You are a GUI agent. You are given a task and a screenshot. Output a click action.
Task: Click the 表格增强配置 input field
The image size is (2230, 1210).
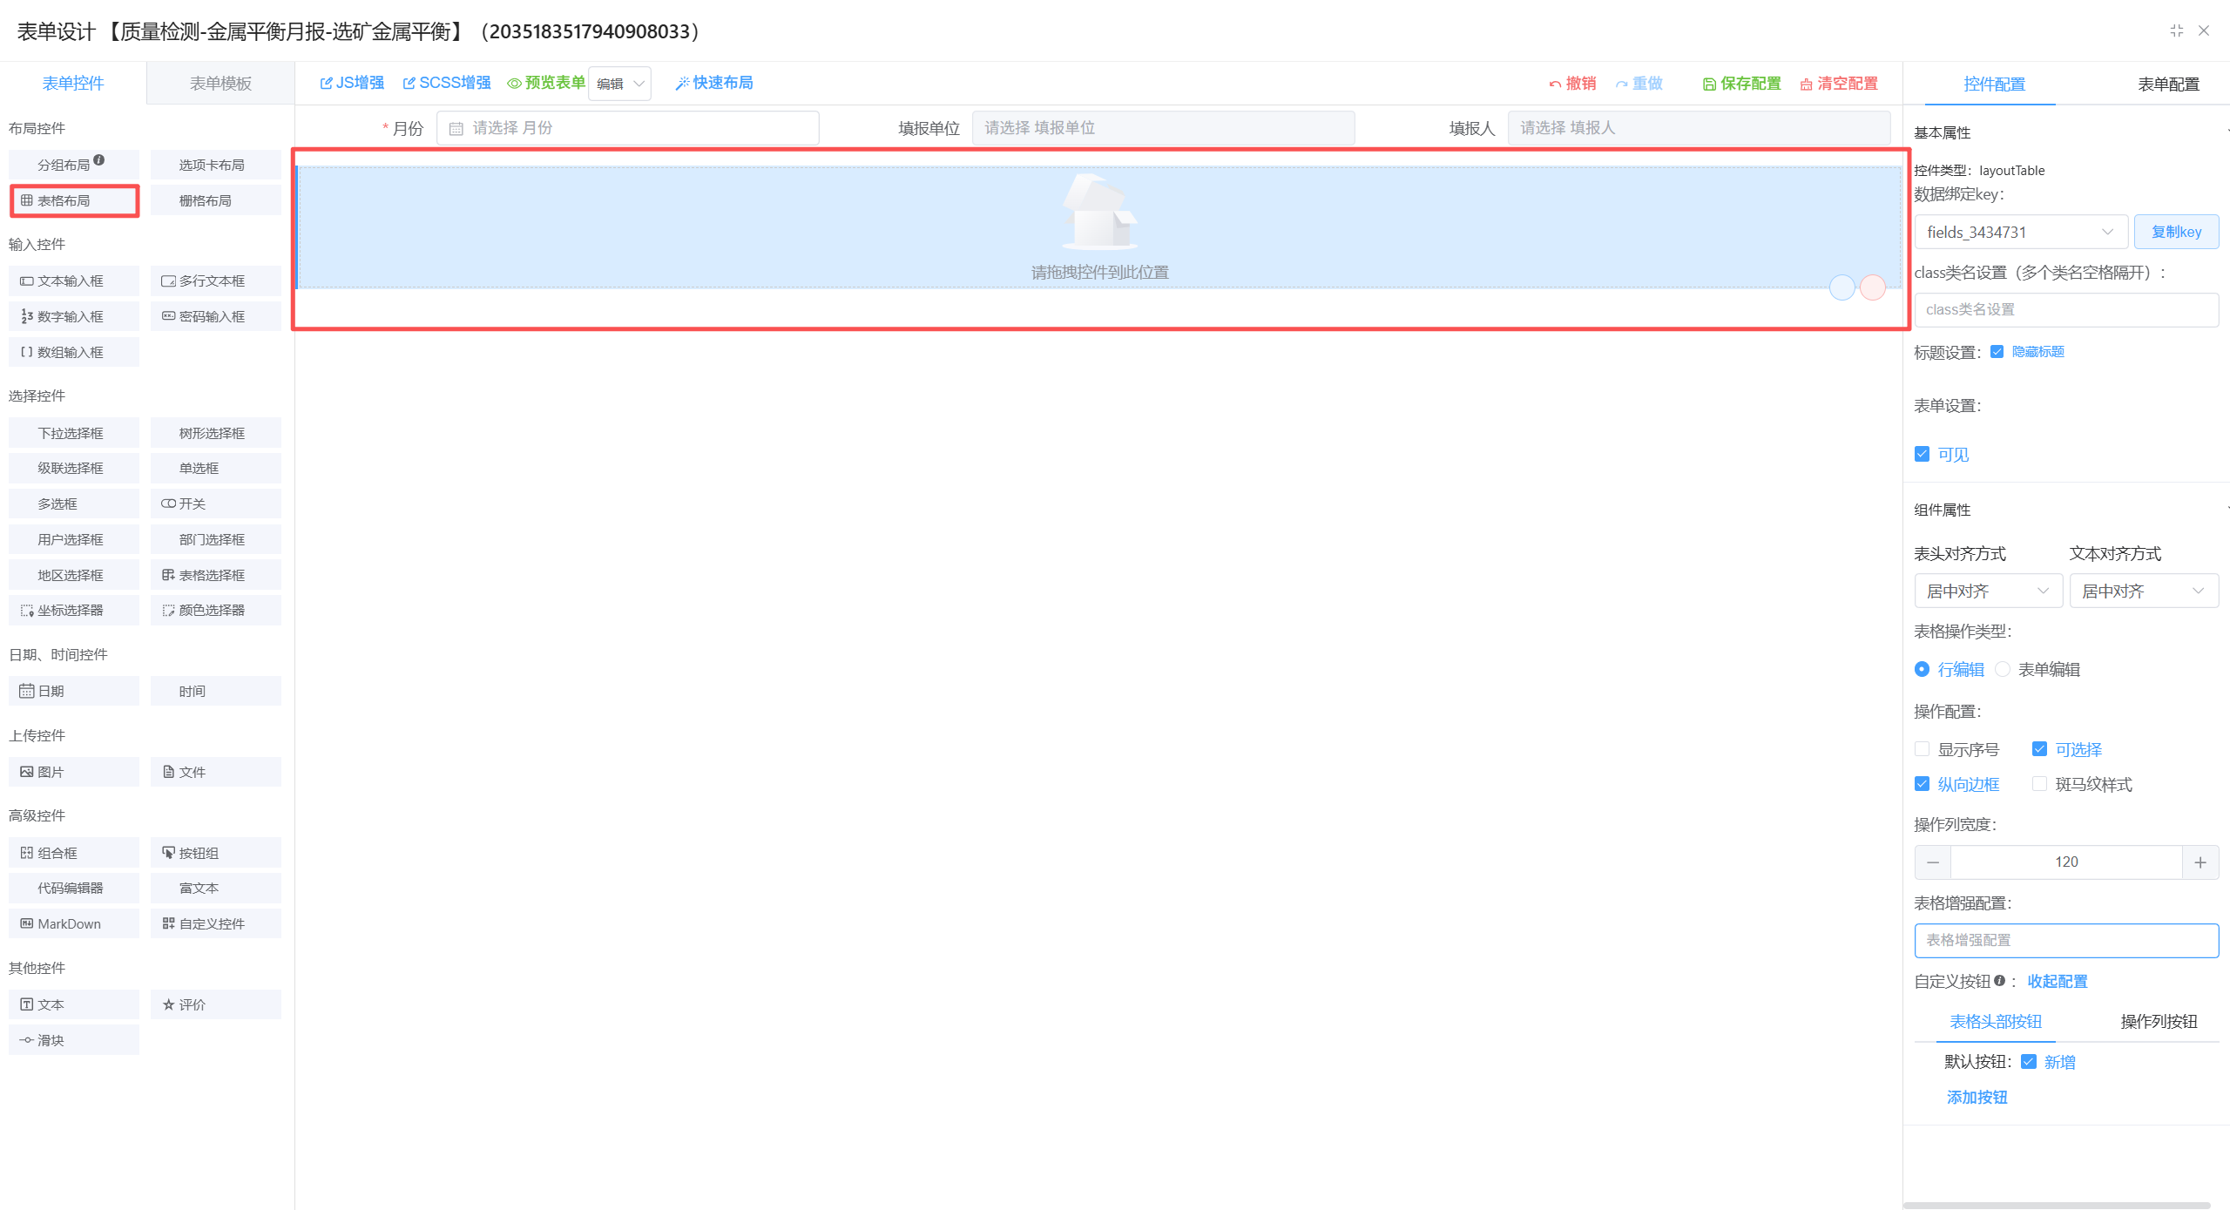(2065, 940)
